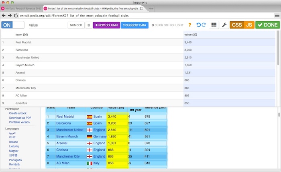
Task: Open the Germany country link
Action: pos(100,137)
